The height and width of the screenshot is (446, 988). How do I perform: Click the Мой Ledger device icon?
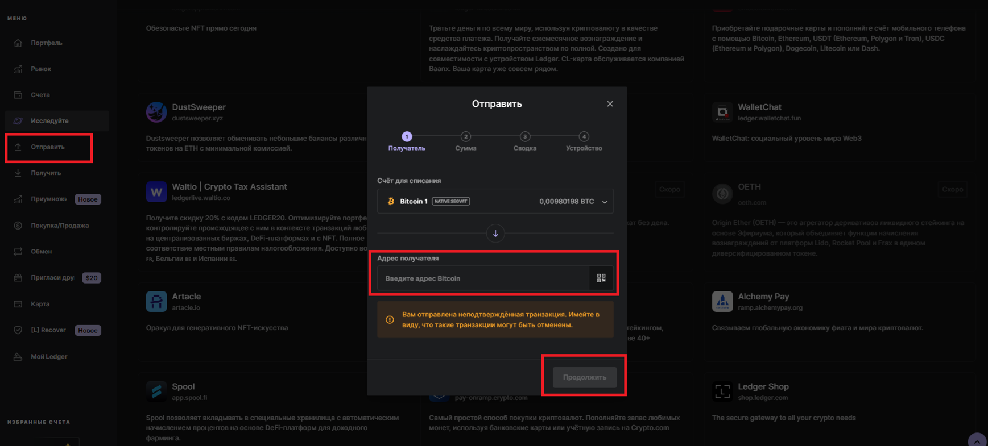coord(18,356)
